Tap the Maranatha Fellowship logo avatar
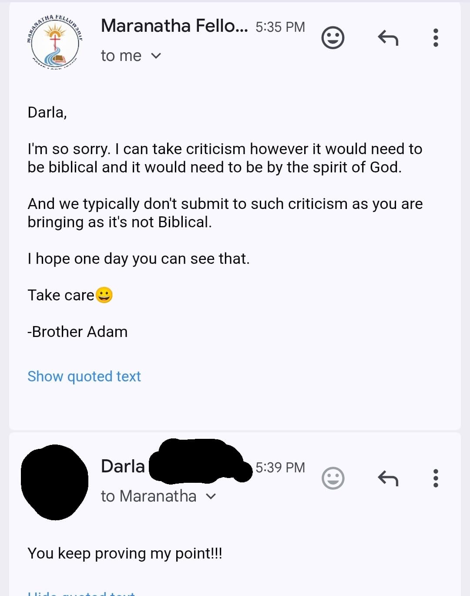This screenshot has width=470, height=596. tap(55, 42)
